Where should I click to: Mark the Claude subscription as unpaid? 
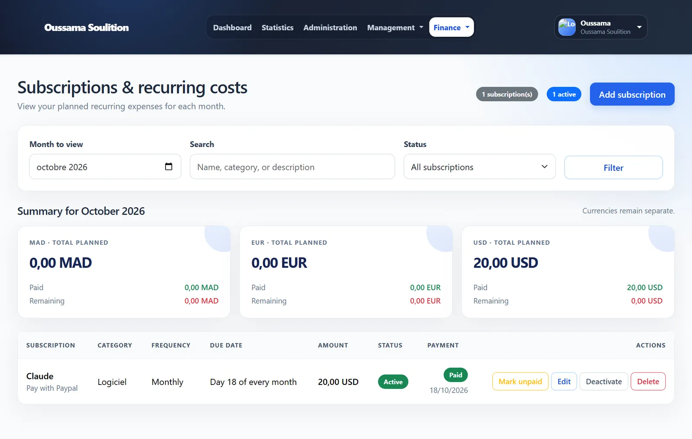(x=520, y=381)
